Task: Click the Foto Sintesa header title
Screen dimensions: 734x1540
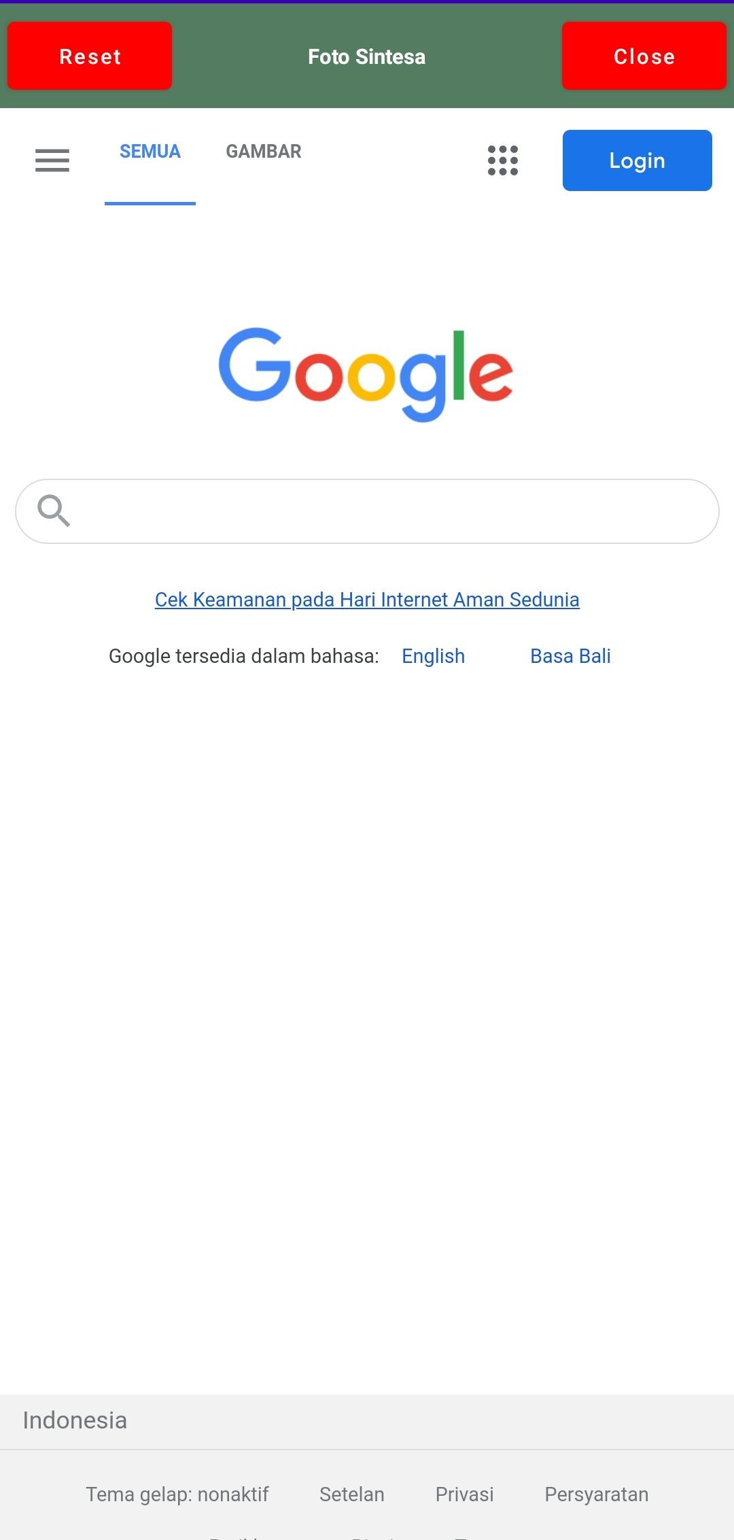Action: tap(367, 56)
